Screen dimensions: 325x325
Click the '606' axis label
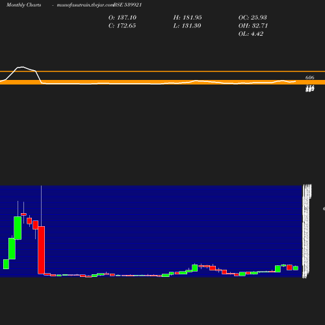pos(310,77)
